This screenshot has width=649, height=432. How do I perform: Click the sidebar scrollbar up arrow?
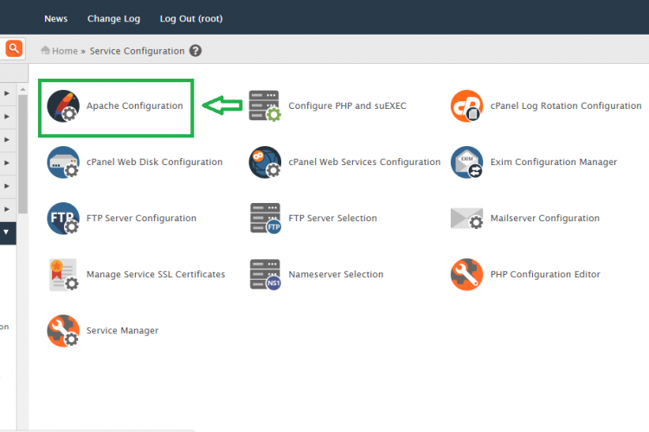tap(22, 89)
